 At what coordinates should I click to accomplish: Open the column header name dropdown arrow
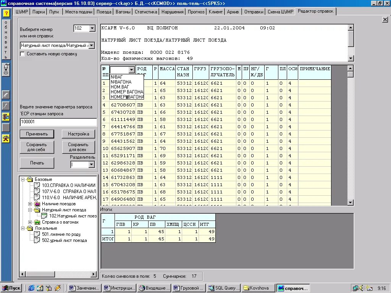tap(132, 70)
